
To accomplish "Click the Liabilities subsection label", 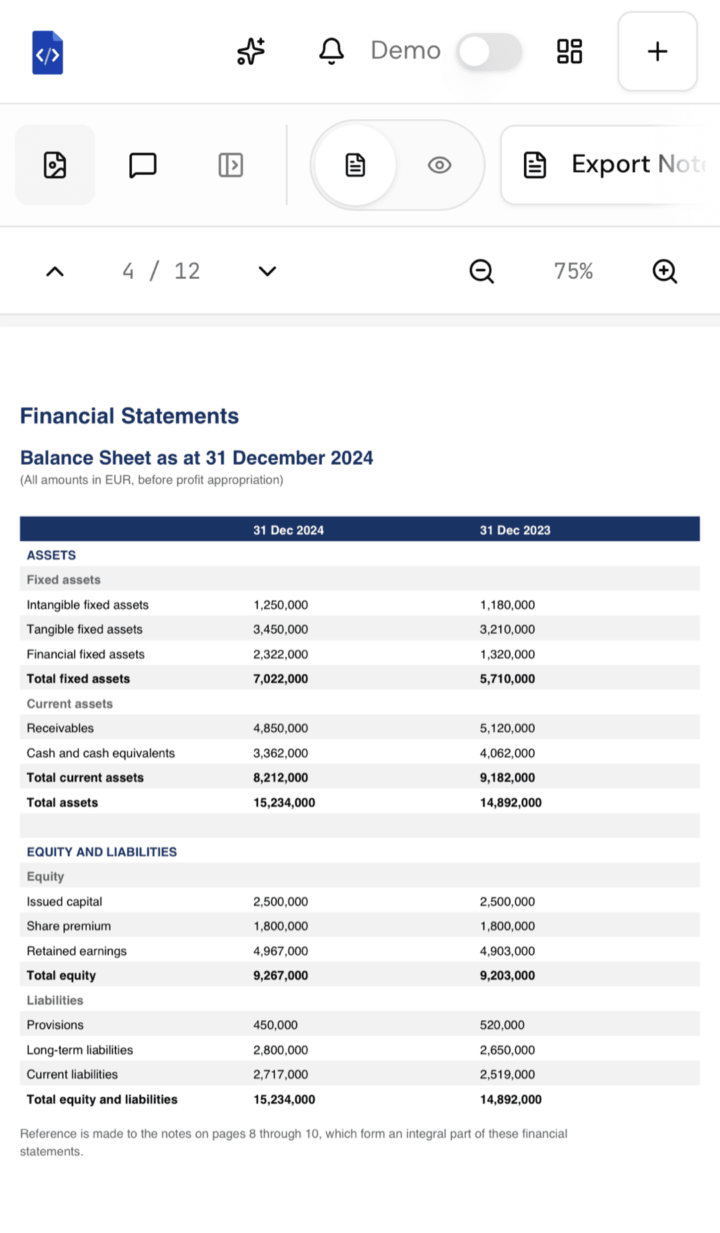I will (55, 1000).
